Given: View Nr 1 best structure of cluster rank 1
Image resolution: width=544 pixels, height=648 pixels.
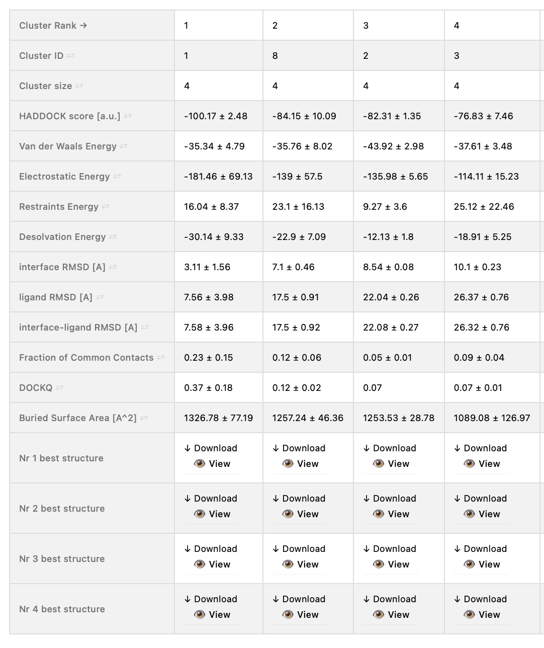Looking at the screenshot, I should (212, 464).
